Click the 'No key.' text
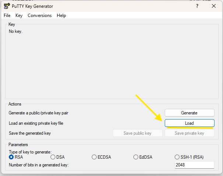Image resolution: width=223 pixels, height=176 pixels. tap(15, 31)
